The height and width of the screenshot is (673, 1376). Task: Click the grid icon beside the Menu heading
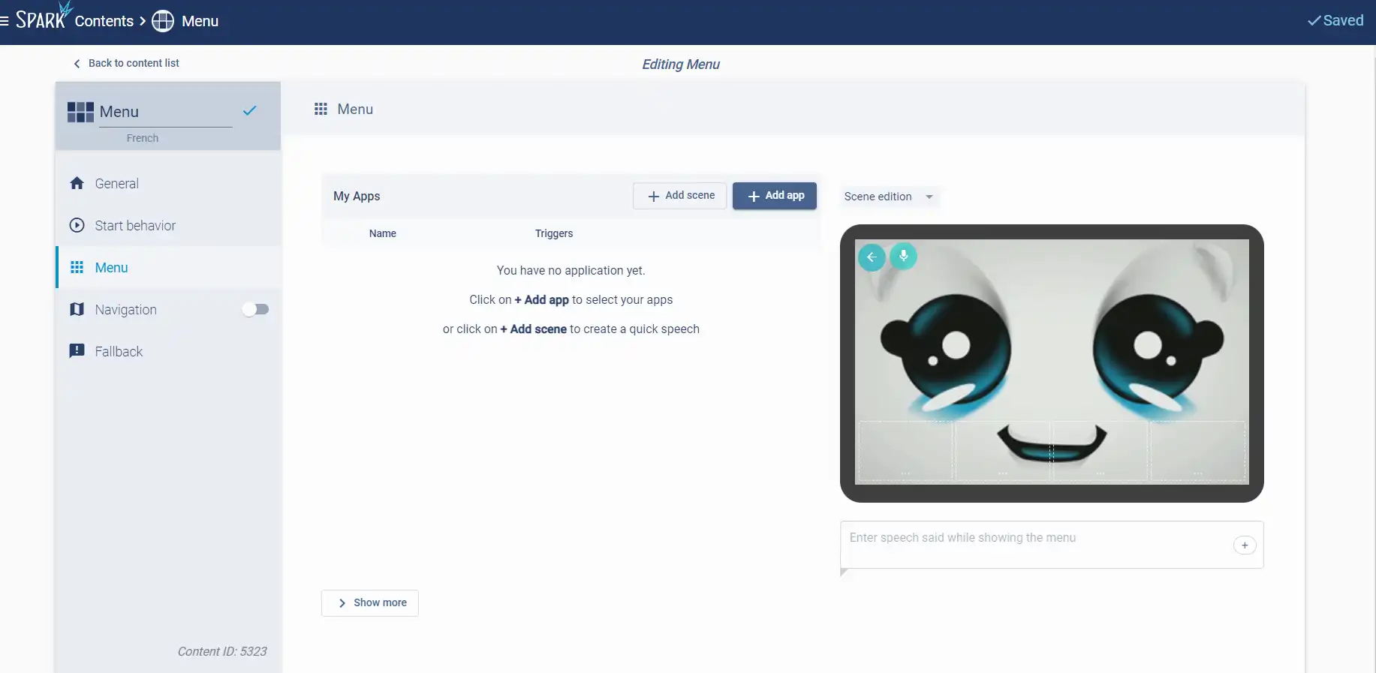point(321,110)
